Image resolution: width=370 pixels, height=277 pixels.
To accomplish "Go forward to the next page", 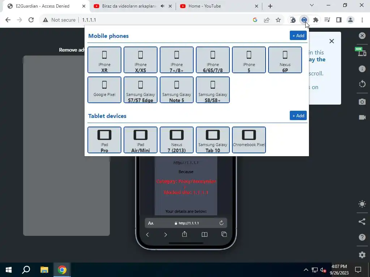I will 20,20.
